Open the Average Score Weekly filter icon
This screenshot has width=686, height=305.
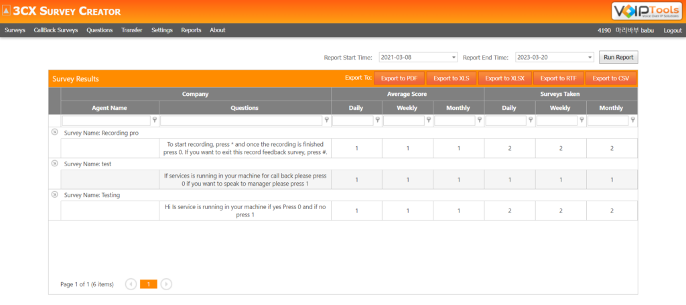429,120
